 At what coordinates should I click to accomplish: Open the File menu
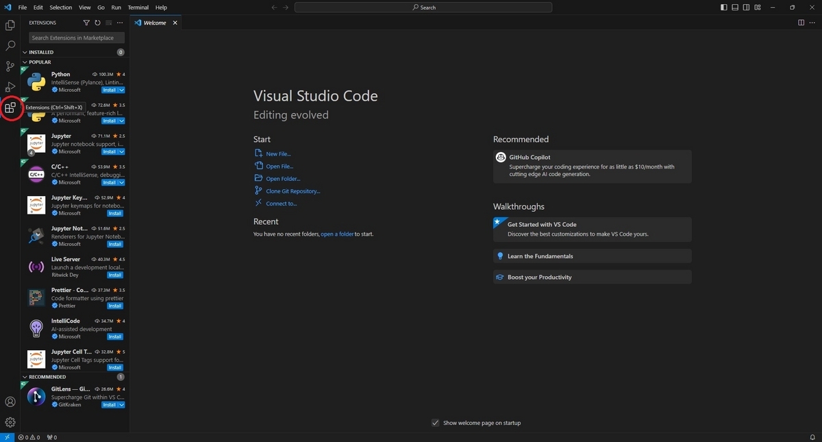23,8
